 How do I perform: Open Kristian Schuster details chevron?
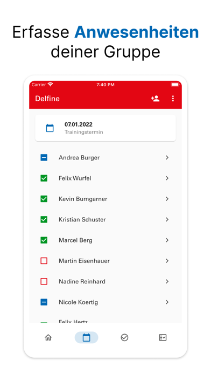pos(167,219)
